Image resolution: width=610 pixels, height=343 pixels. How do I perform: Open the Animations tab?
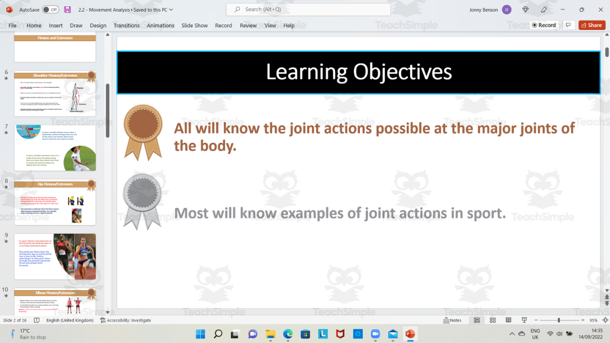click(161, 25)
